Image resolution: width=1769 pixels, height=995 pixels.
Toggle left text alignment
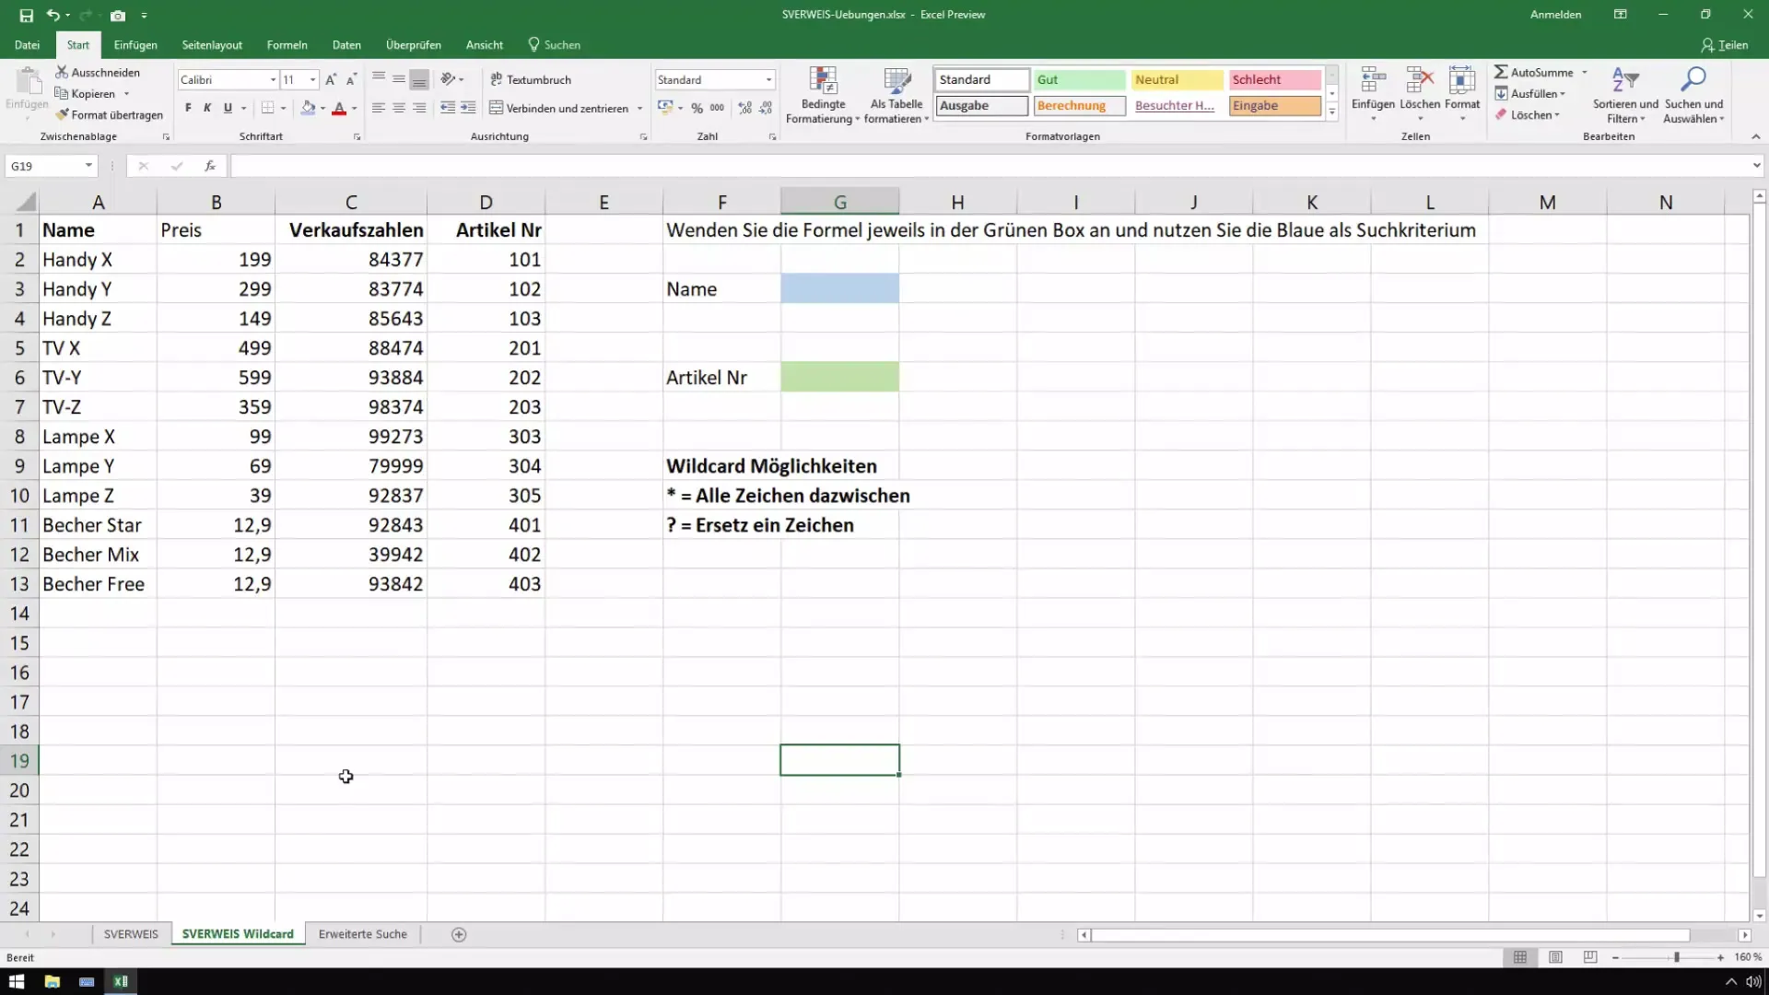pyautogui.click(x=379, y=108)
